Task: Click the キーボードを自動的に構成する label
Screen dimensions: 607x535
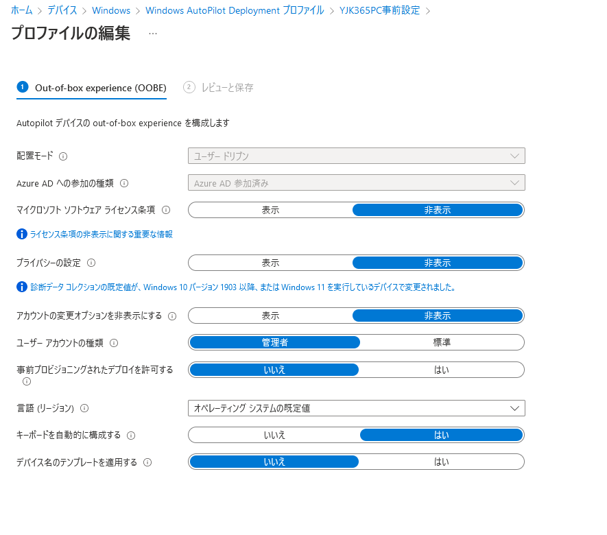Action: (69, 435)
